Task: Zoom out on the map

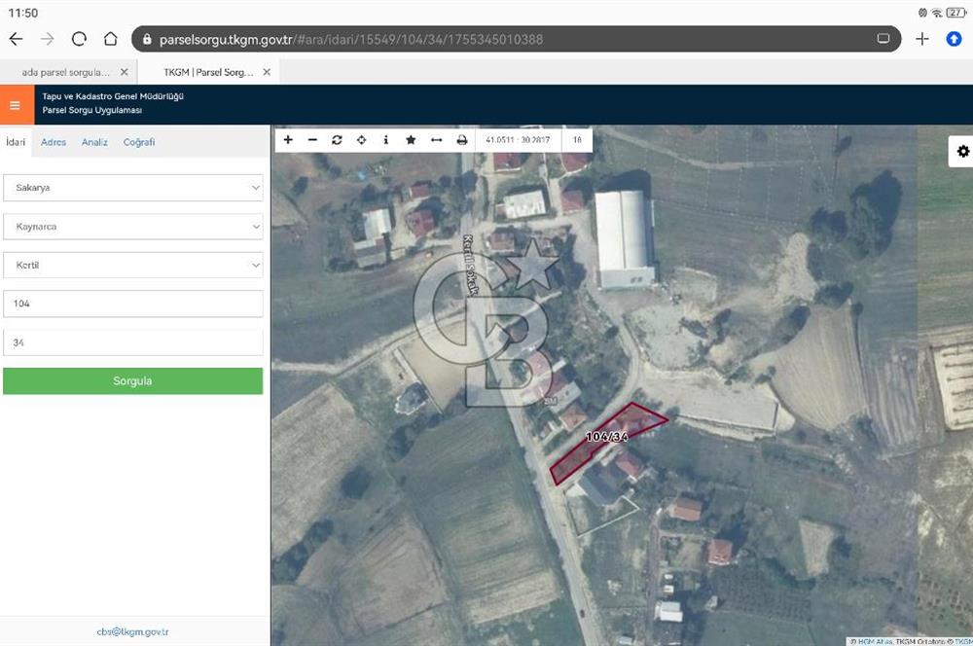Action: coord(312,140)
